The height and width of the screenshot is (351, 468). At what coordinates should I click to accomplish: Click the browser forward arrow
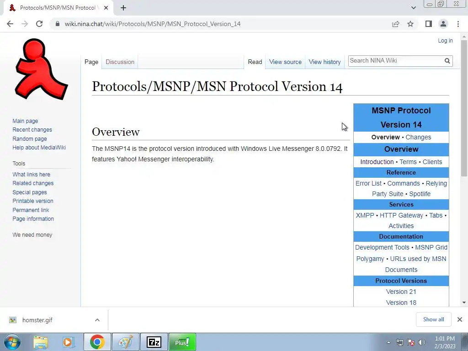25,24
